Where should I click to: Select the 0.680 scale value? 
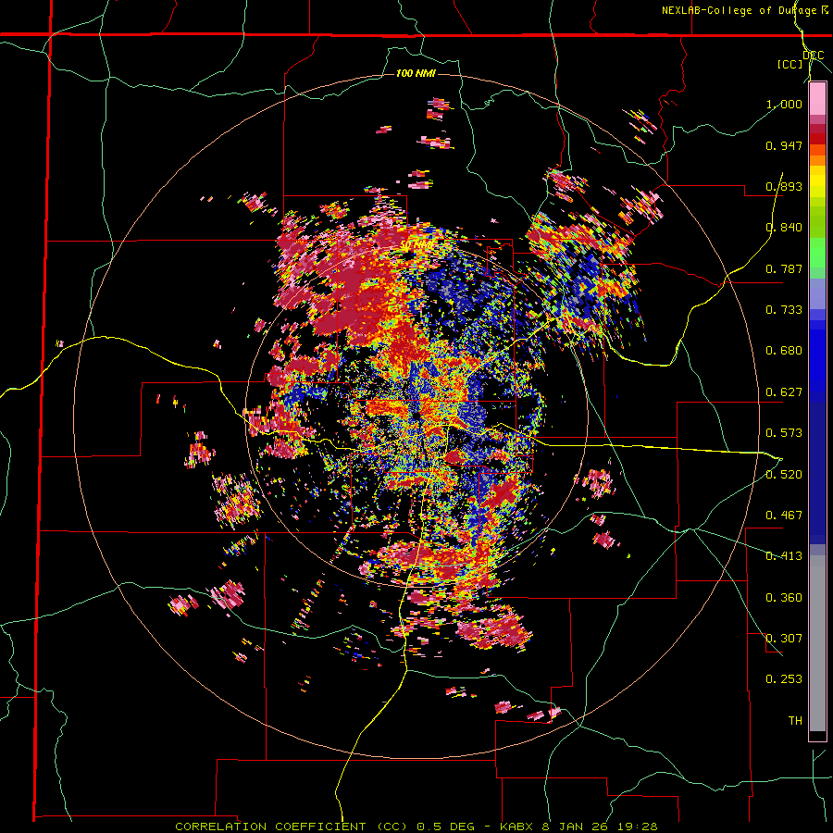(784, 351)
